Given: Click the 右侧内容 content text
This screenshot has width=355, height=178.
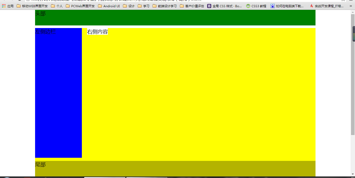Looking at the screenshot, I should pos(97,32).
